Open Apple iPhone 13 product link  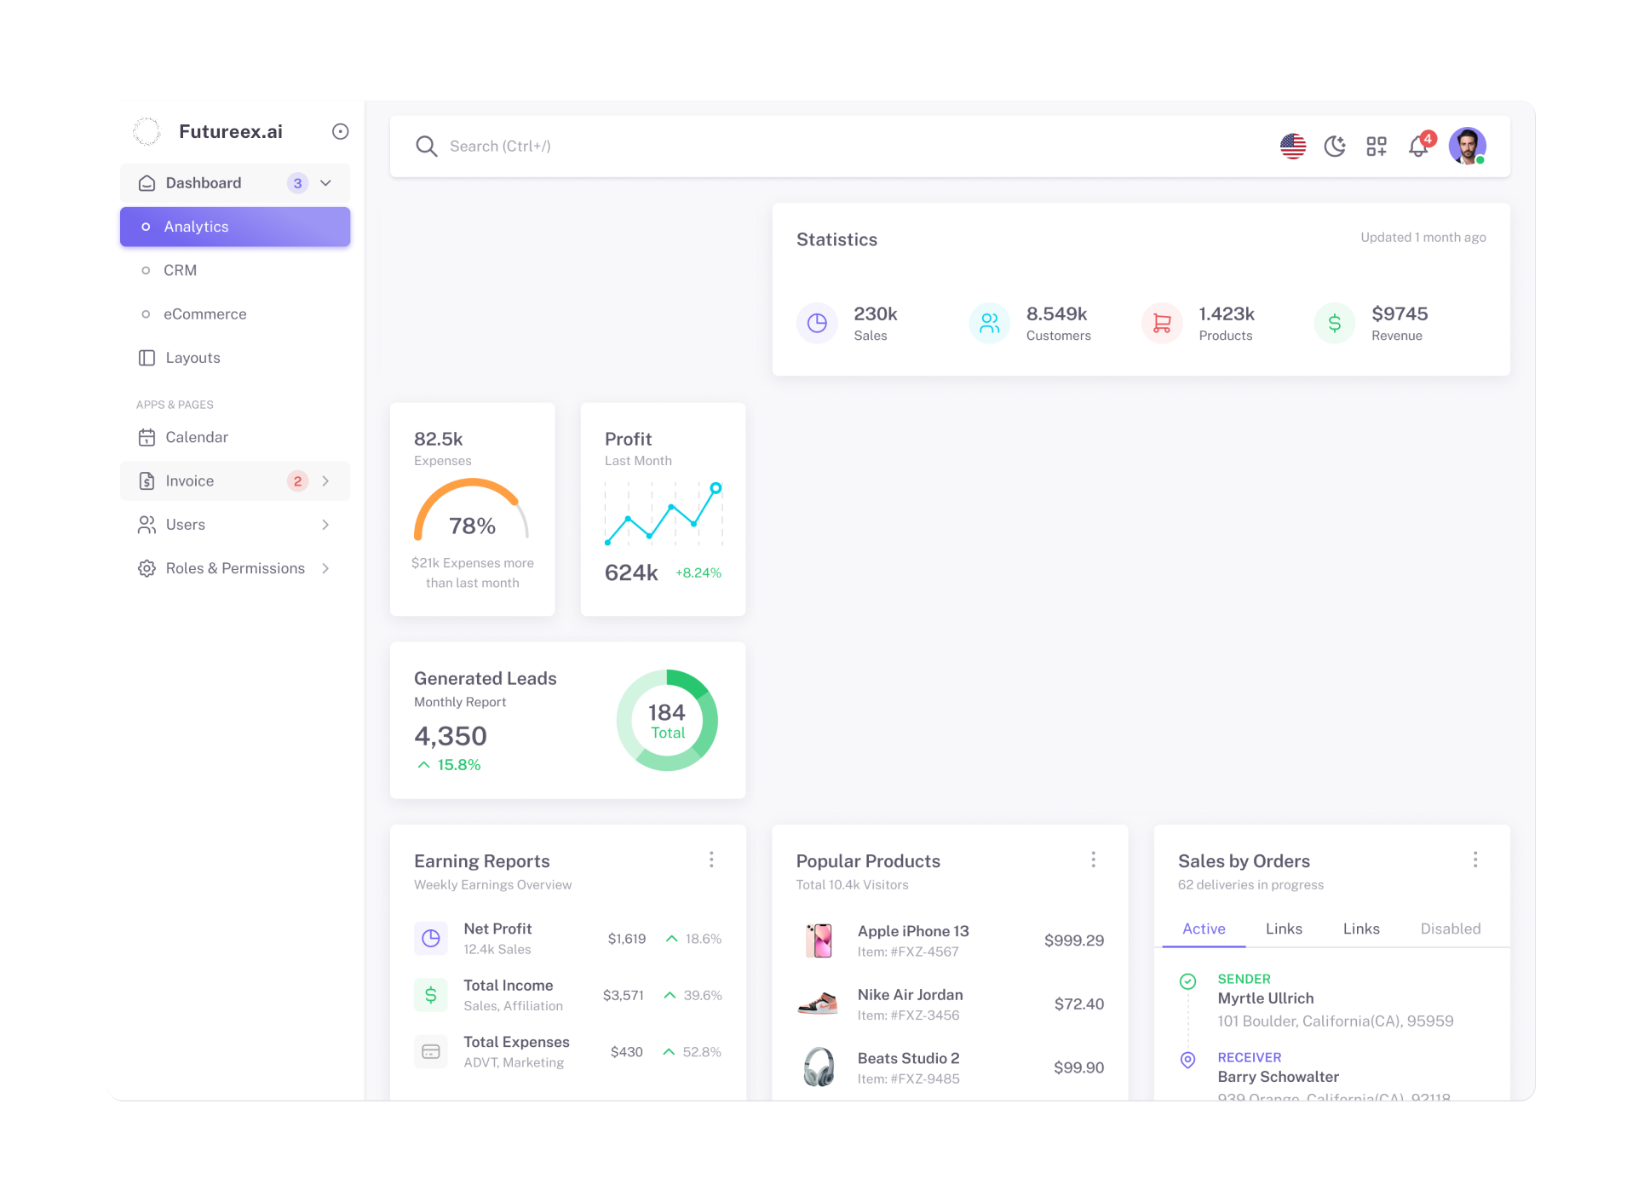coord(913,931)
